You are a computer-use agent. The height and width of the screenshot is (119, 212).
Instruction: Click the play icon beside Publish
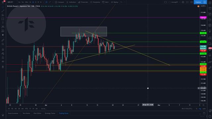click(205, 2)
